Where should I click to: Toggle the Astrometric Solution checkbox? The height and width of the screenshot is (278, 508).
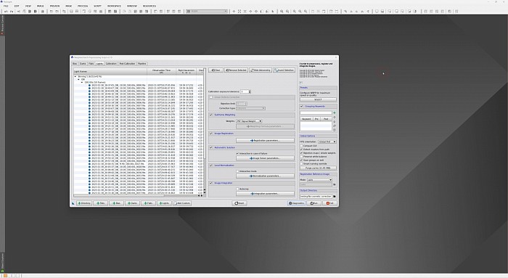[x=211, y=147]
